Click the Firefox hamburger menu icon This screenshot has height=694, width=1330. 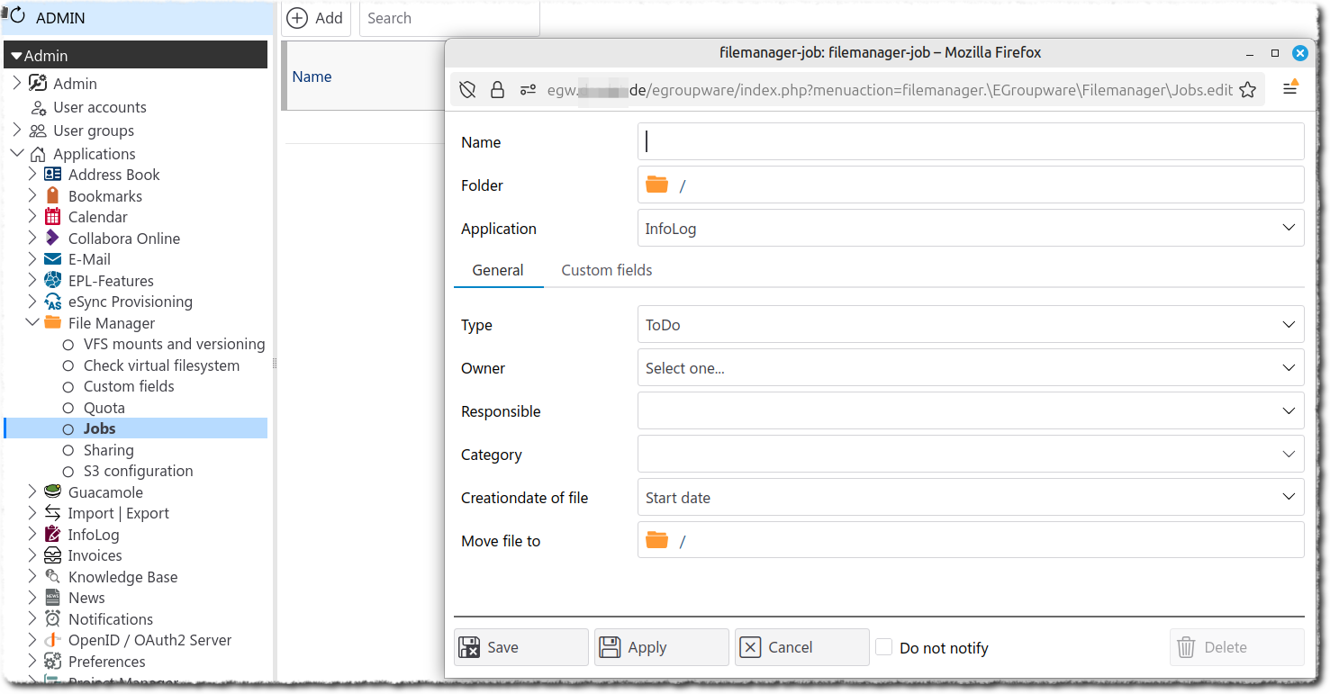pos(1290,89)
